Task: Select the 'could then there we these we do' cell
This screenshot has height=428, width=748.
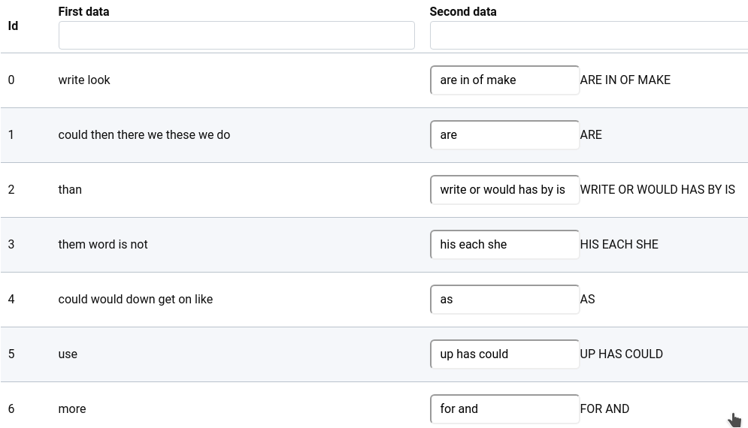Action: pyautogui.click(x=144, y=135)
